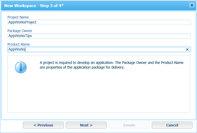Viewport: 197px width, 133px height.
Task: Focus the Project Name input field
Action: (x=99, y=22)
